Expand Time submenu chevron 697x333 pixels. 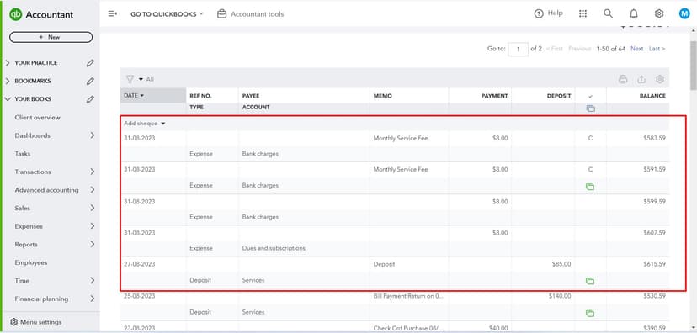point(92,281)
